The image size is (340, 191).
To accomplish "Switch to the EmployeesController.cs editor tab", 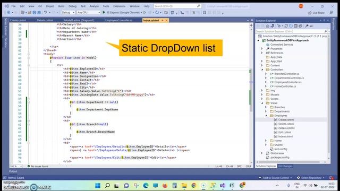I will [x=119, y=20].
